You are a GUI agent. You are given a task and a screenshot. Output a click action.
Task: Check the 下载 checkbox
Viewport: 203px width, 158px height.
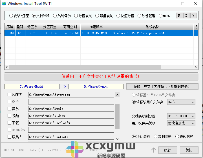click(x=9, y=123)
